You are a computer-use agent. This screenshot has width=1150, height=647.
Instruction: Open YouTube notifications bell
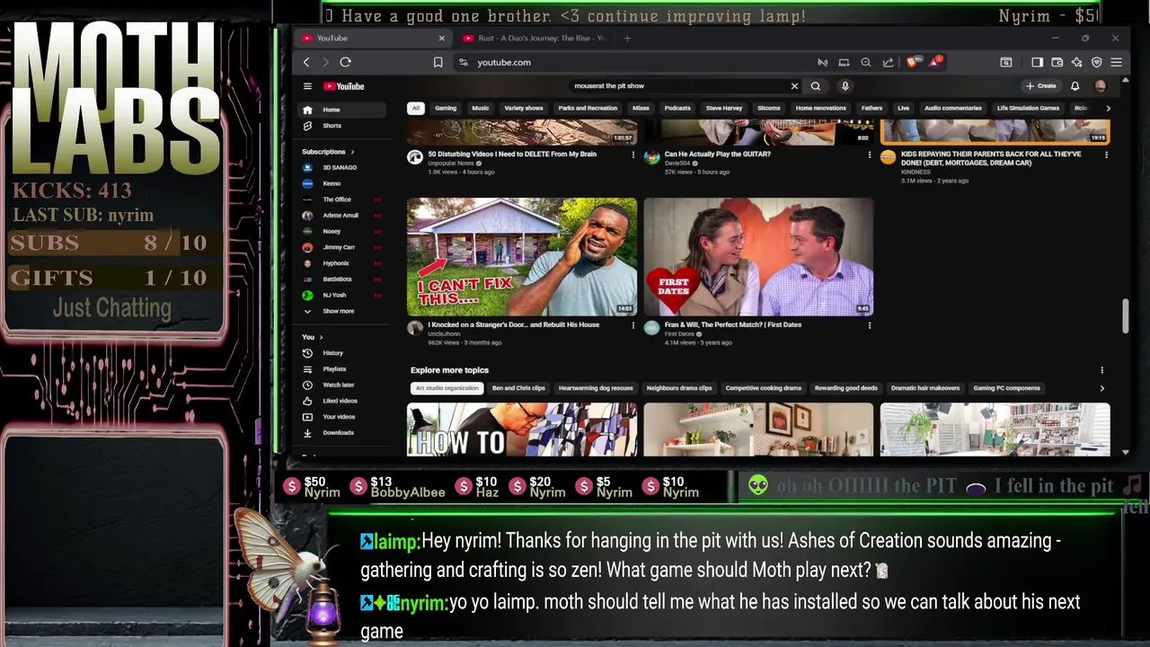point(1075,86)
